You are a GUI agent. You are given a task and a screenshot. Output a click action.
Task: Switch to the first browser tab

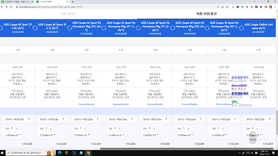pyautogui.click(x=17, y=2)
